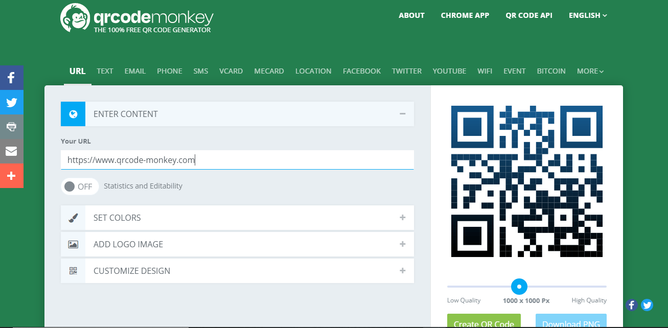Open the Chrome App link
668x328 pixels.
click(465, 15)
